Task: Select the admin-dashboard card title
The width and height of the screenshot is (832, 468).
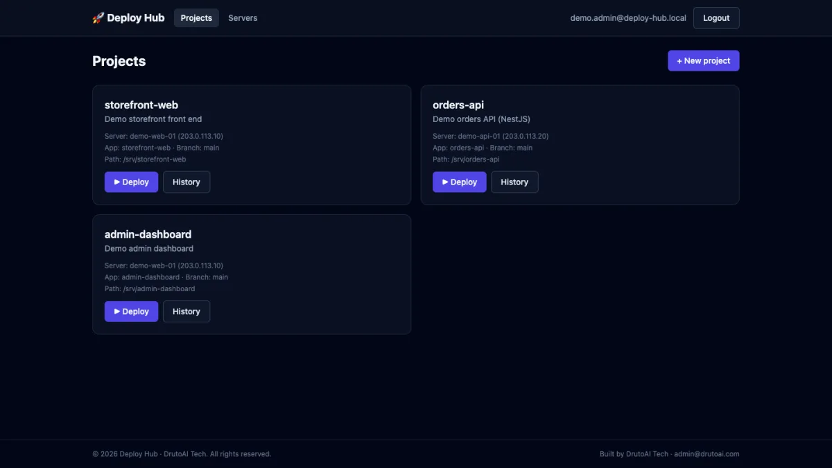Action: coord(148,234)
